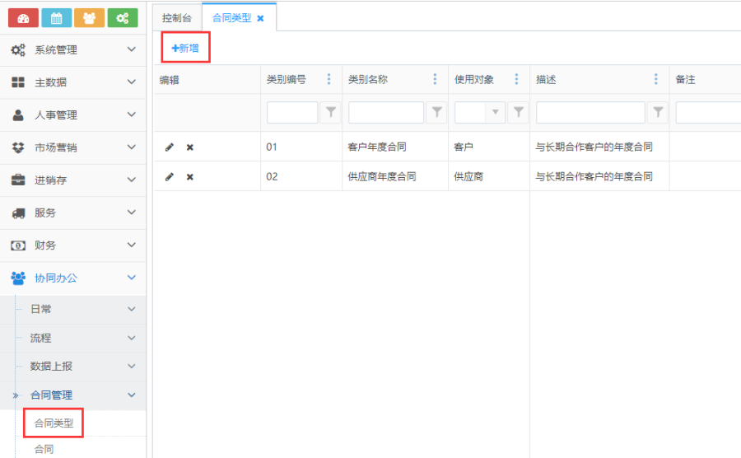
Task: Click the 描述 column filter text box
Action: click(x=590, y=113)
